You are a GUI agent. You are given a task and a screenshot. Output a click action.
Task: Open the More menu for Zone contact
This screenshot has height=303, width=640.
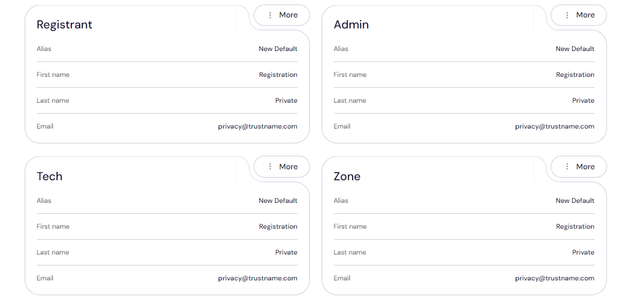[579, 167]
